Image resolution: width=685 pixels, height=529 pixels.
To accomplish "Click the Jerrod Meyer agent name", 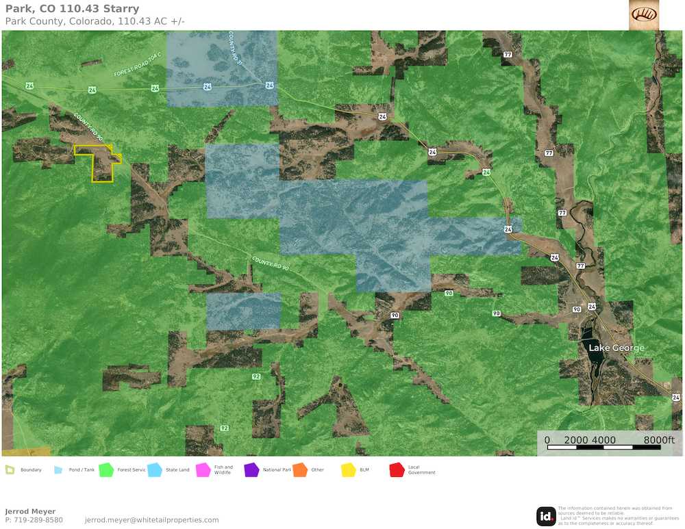I will coord(30,511).
